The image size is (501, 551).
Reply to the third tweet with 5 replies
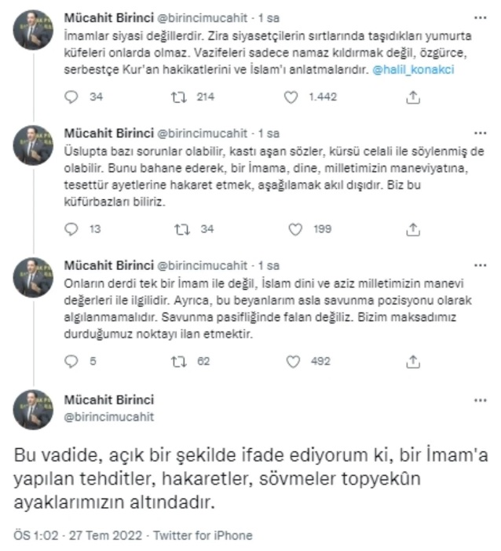coord(71,362)
